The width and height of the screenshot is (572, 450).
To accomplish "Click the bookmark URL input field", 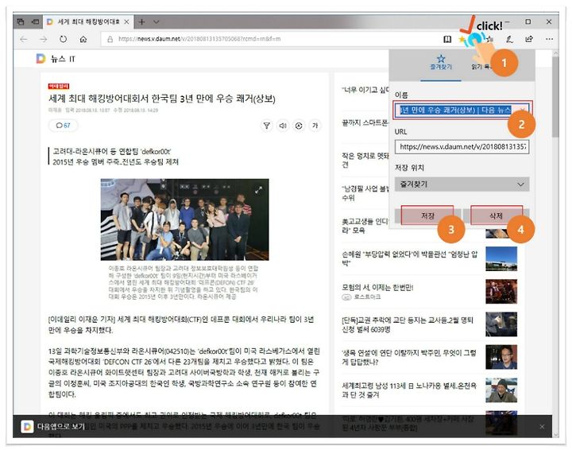I will (462, 147).
